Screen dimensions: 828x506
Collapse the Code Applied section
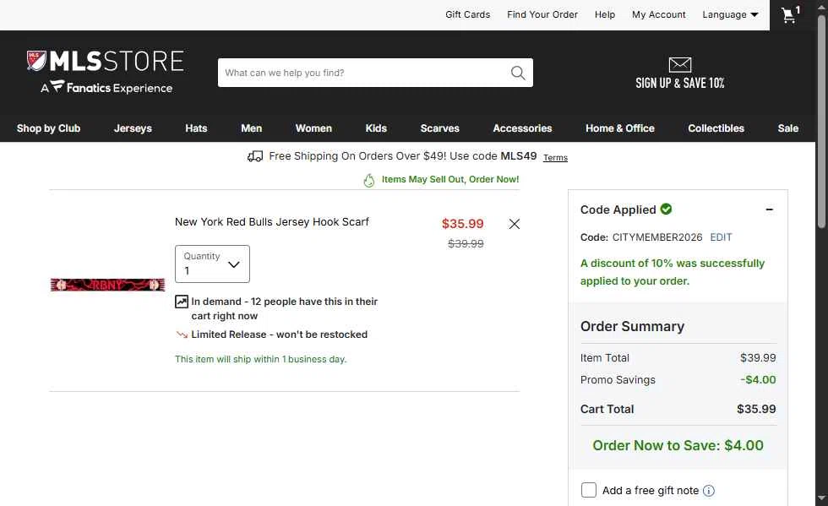click(x=770, y=209)
